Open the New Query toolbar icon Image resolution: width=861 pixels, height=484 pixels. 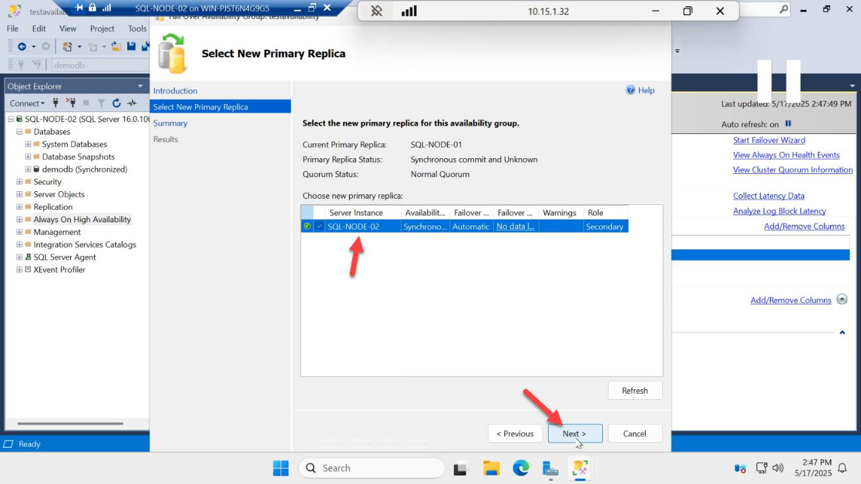point(67,47)
